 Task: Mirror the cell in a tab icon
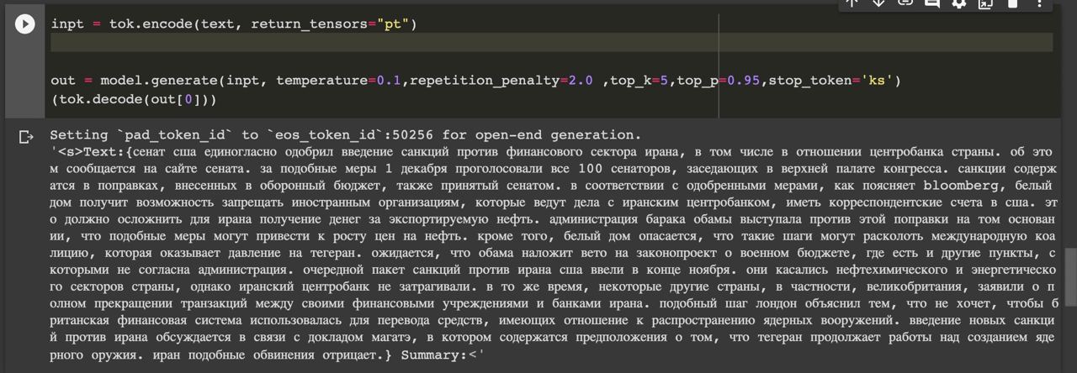[x=985, y=3]
